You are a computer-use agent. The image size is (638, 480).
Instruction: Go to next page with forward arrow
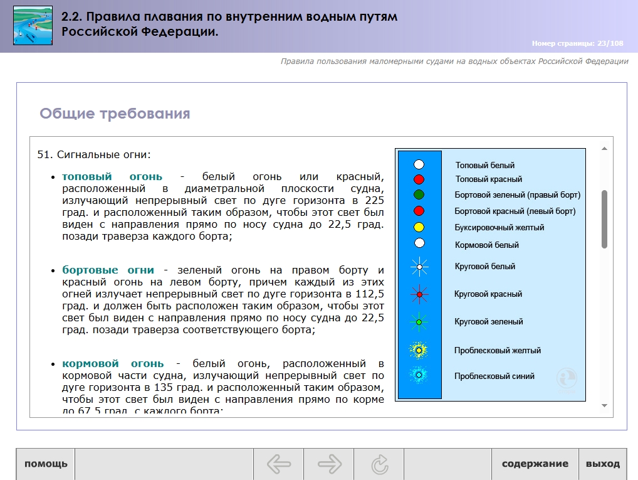click(x=329, y=464)
